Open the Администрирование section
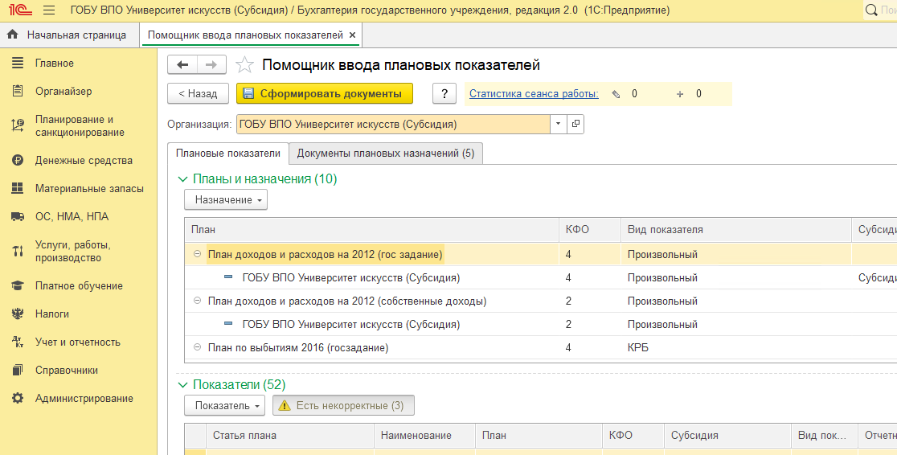Image resolution: width=897 pixels, height=455 pixels. click(84, 398)
